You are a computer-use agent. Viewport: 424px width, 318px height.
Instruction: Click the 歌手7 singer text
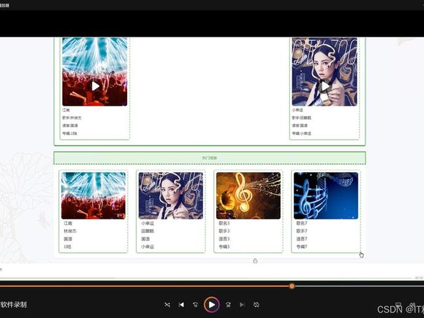[302, 231]
